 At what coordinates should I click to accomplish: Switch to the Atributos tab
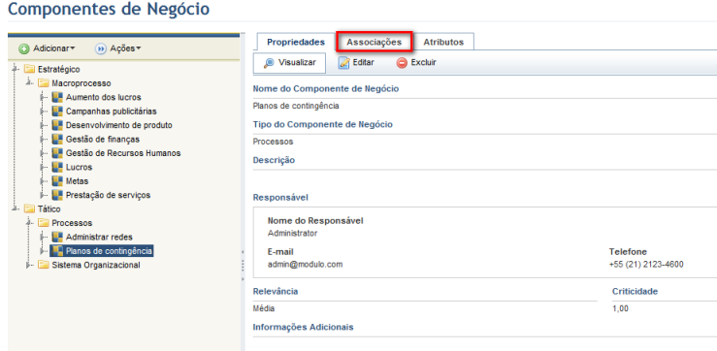pyautogui.click(x=443, y=42)
